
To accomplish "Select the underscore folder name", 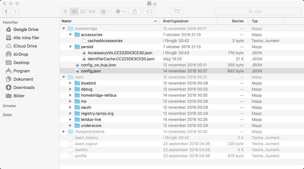I will (x=91, y=125).
